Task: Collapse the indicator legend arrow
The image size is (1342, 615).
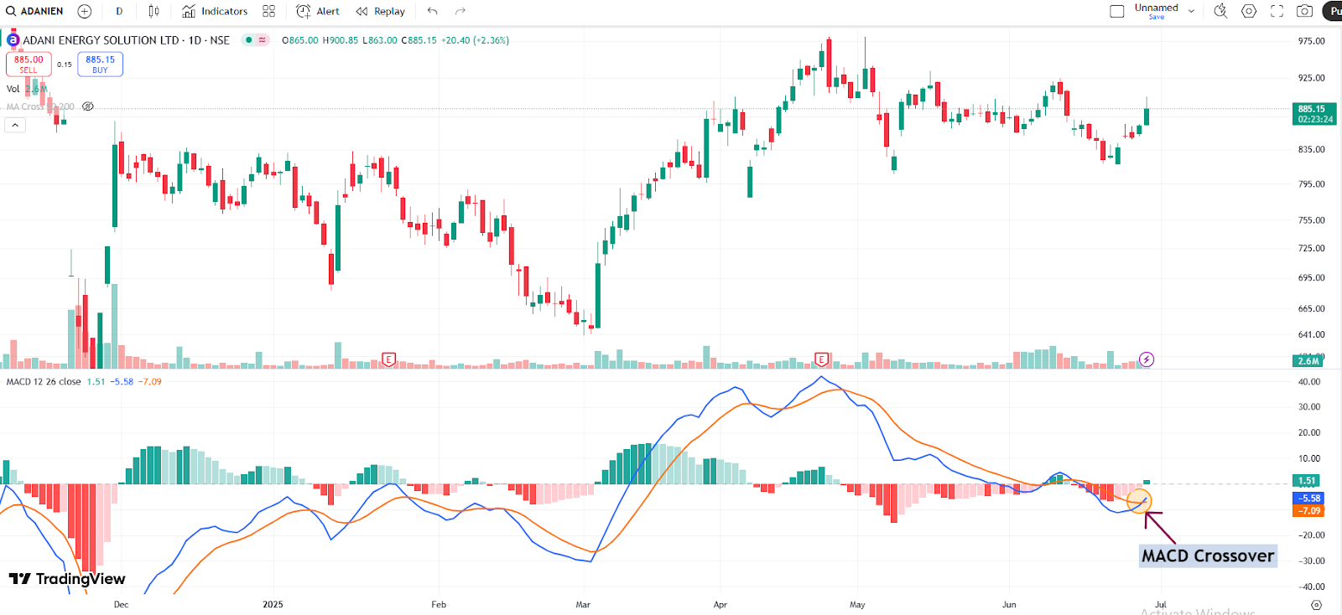Action: [15, 125]
